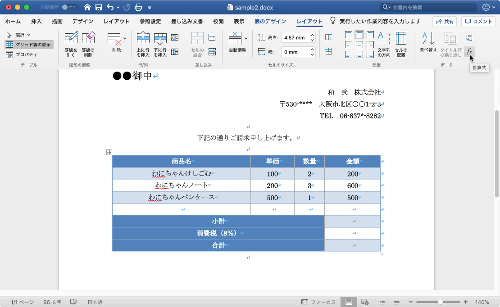This screenshot has height=307, width=500.
Task: Open the Home (ホーム) tab
Action: coord(13,21)
